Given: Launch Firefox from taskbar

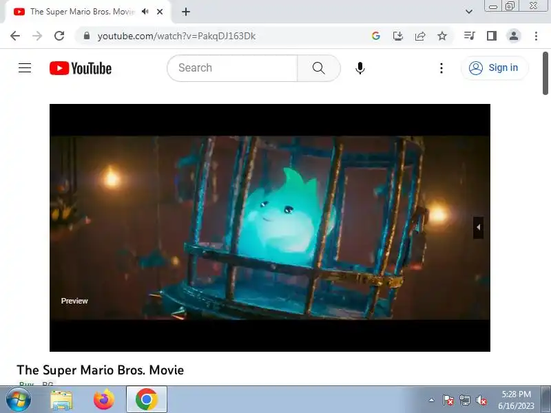Looking at the screenshot, I should coord(104,400).
